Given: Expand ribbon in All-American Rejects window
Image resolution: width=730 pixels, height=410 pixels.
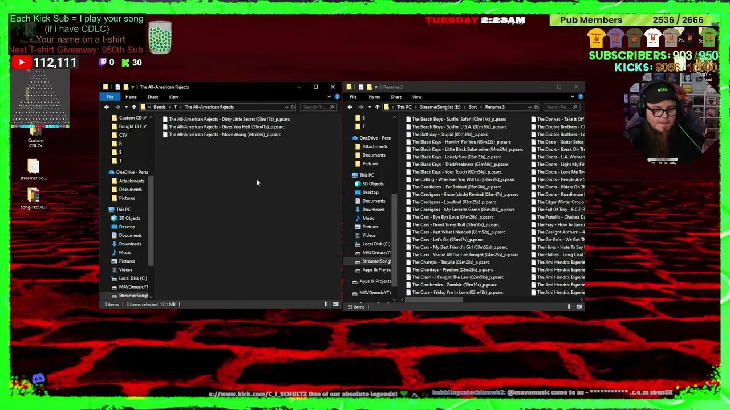Looking at the screenshot, I should point(329,97).
